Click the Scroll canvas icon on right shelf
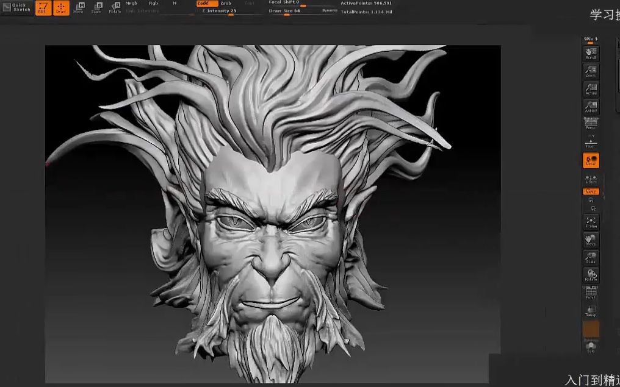Image resolution: width=620 pixels, height=387 pixels. (591, 53)
